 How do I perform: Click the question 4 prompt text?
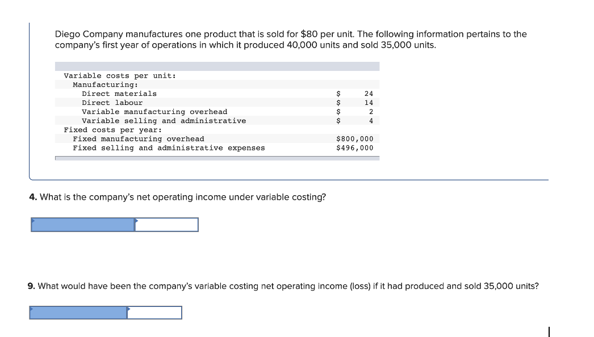[x=177, y=197]
